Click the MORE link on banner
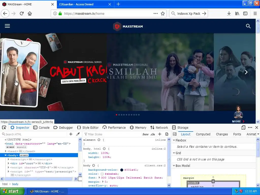The image size is (260, 195). point(238,121)
